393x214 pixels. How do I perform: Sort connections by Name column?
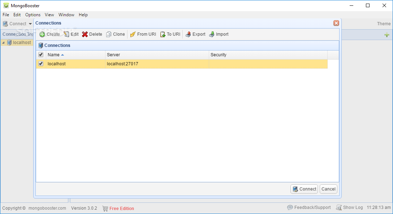click(75, 55)
